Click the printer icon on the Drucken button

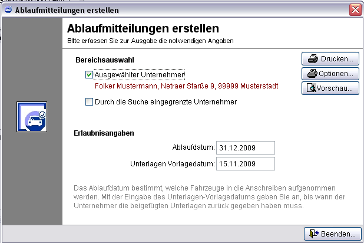tap(311, 59)
